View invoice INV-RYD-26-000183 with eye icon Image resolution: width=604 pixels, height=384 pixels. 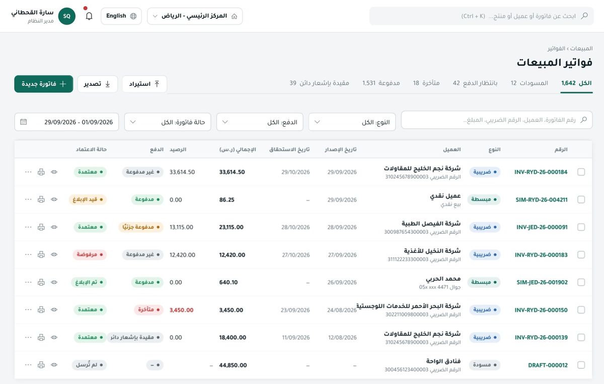[x=54, y=255]
